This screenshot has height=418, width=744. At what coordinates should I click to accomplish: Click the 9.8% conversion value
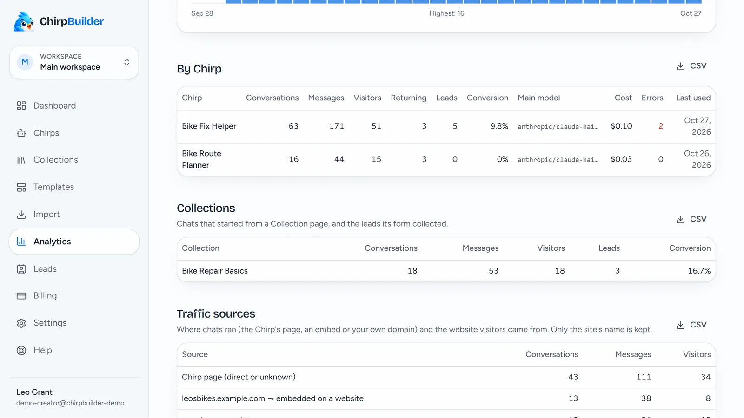pos(499,126)
